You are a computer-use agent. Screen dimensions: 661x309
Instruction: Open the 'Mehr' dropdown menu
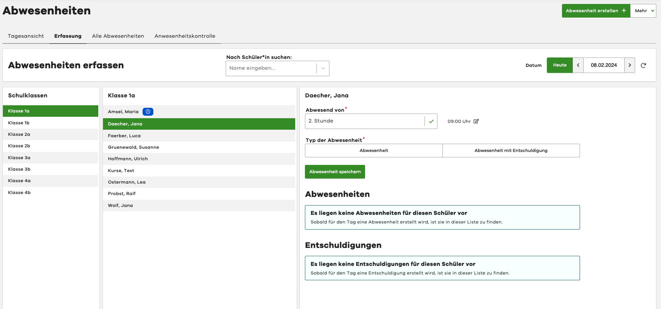(x=643, y=11)
